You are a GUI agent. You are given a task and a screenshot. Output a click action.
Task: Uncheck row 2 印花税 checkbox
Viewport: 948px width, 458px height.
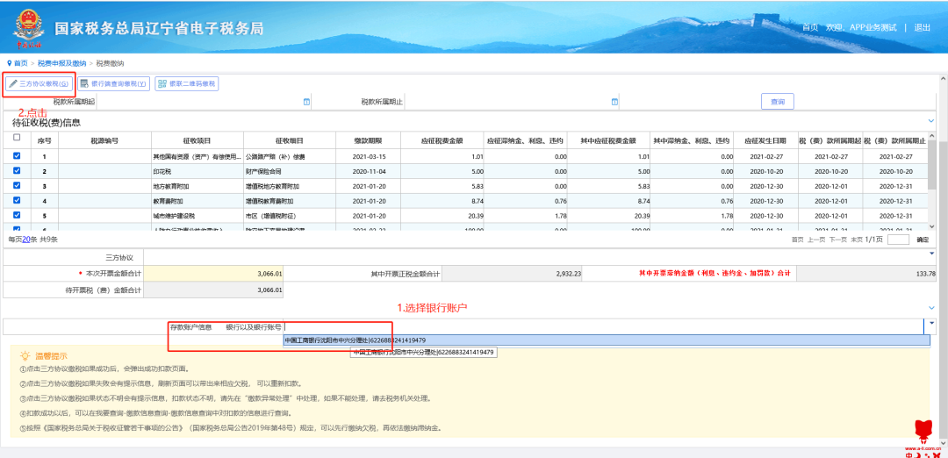(x=17, y=171)
